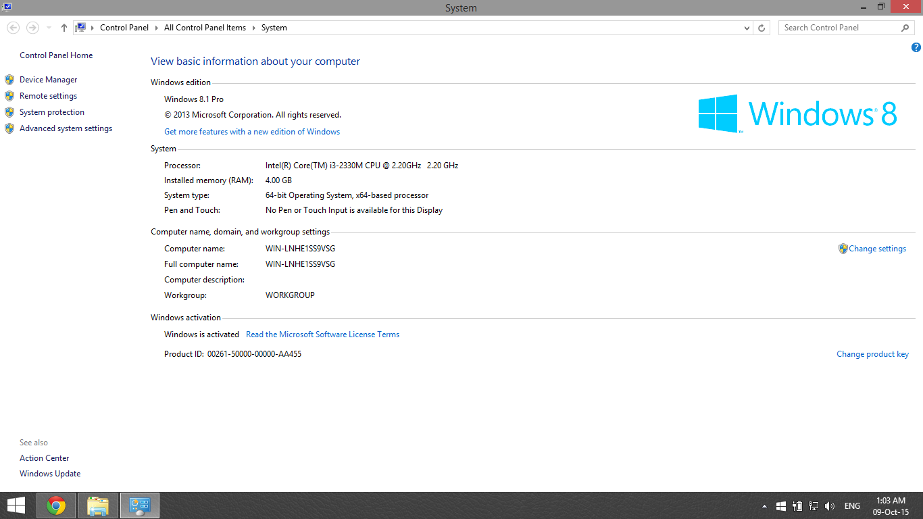923x519 pixels.
Task: Click the Refresh icon in address bar
Action: tap(762, 28)
